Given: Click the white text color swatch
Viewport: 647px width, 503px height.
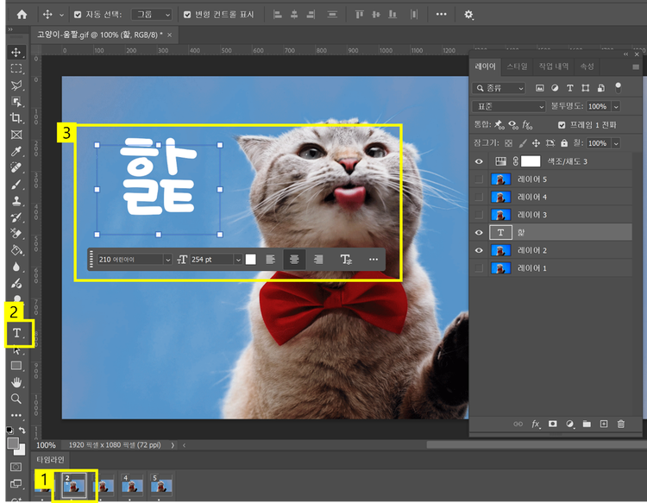Looking at the screenshot, I should click(x=250, y=259).
